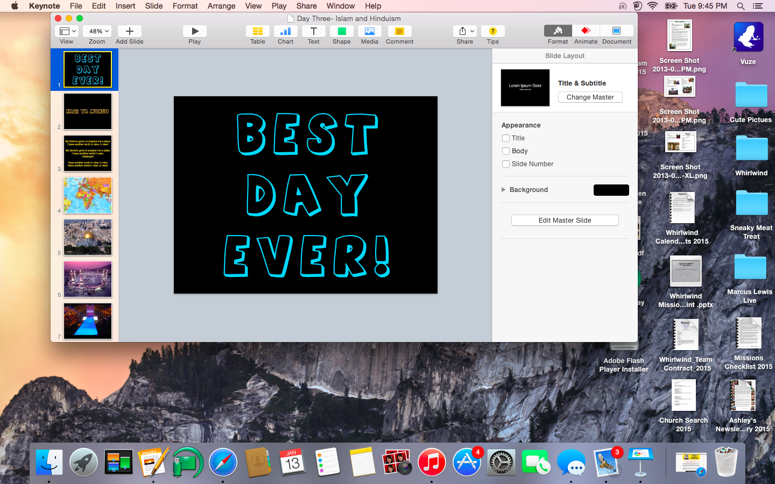Insert a shape using the Shape icon
775x484 pixels.
[x=341, y=31]
